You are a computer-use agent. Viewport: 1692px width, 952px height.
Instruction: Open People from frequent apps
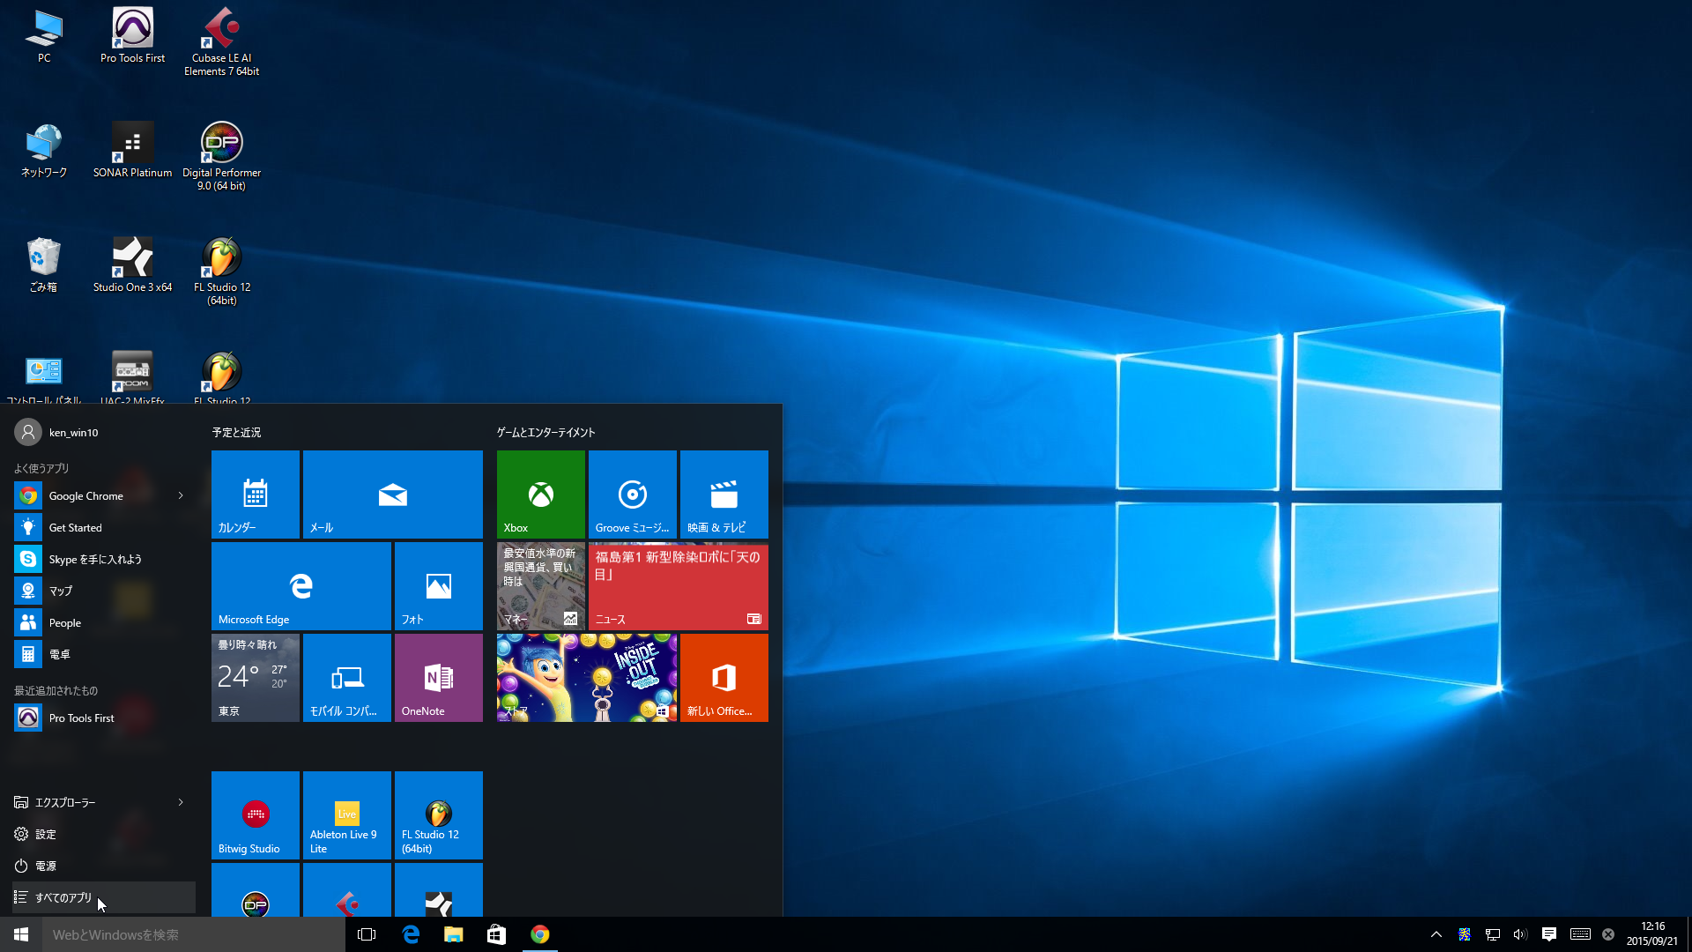[104, 622]
